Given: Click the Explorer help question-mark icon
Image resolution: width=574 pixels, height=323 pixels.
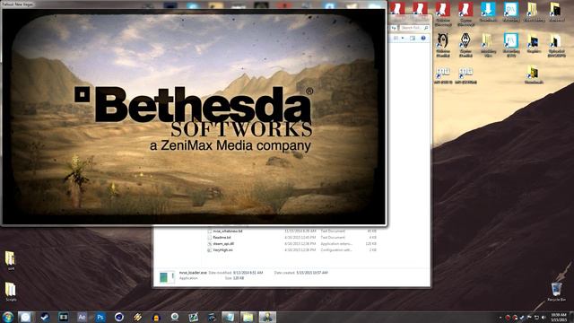Looking at the screenshot, I should 423,38.
